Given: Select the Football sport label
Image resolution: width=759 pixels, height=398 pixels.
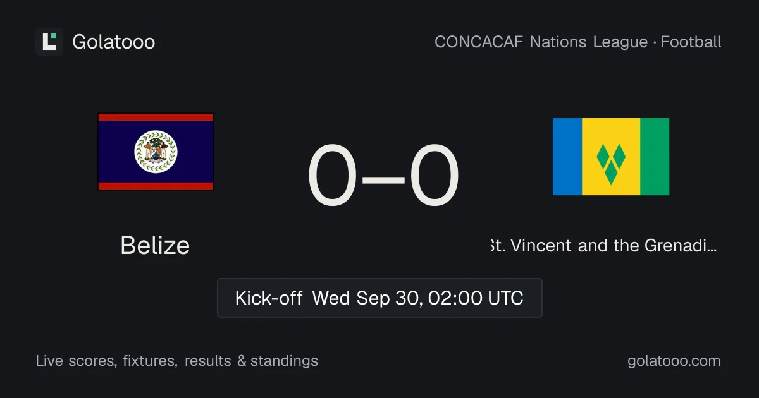Looking at the screenshot, I should pyautogui.click(x=691, y=42).
